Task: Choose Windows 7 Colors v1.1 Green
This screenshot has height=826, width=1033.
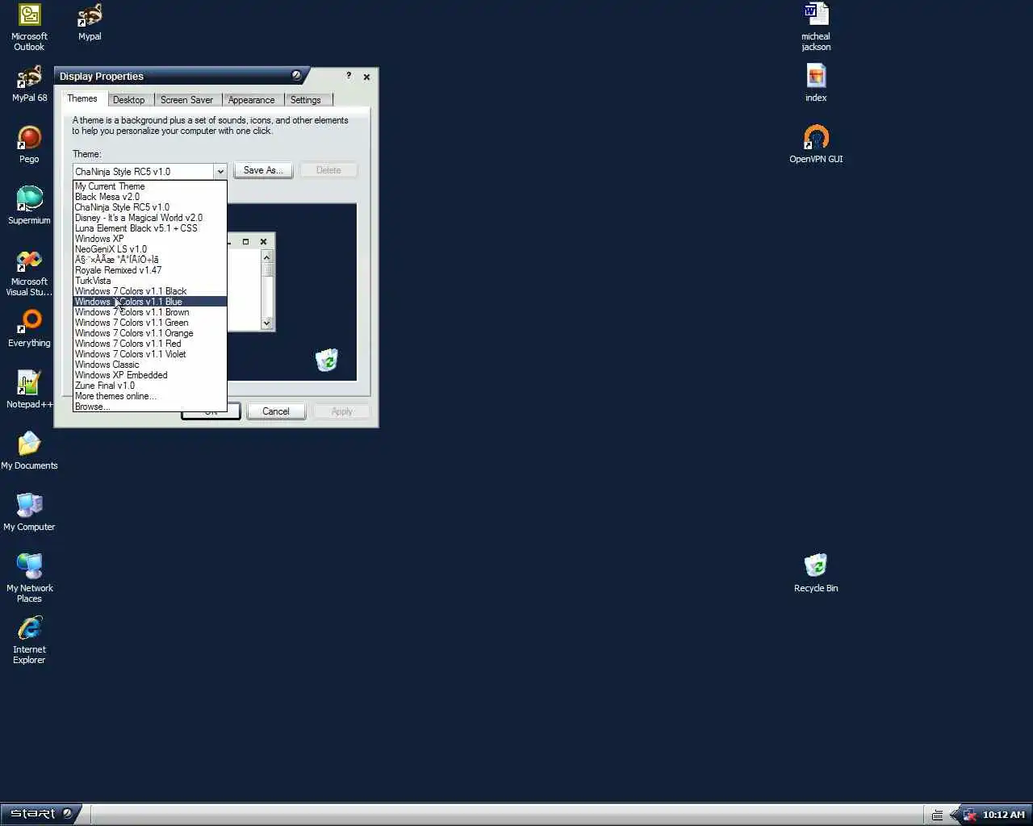Action: click(x=149, y=323)
